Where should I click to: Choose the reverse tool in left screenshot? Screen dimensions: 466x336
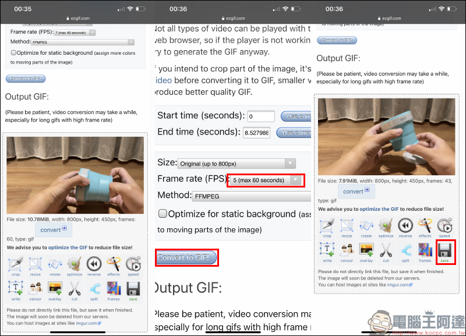94,266
